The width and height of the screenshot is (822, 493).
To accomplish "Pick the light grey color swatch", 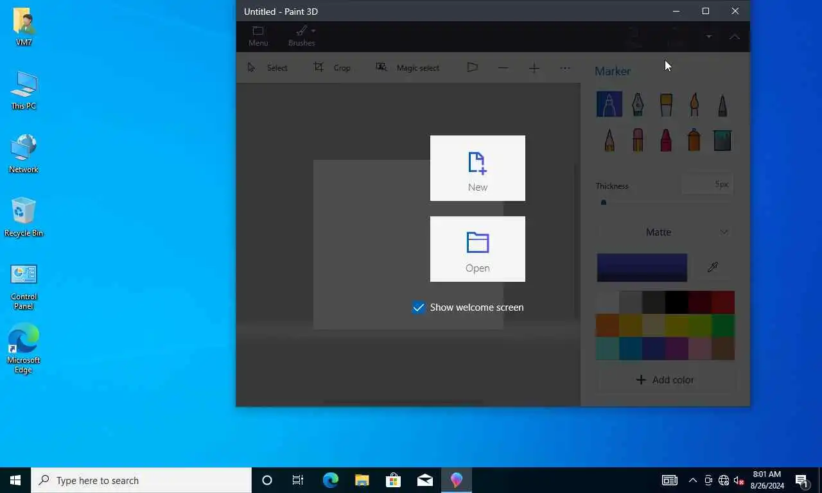I will pos(631,302).
